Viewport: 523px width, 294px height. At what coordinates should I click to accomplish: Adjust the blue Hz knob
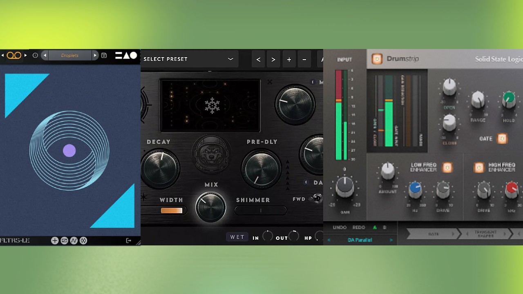click(x=415, y=189)
